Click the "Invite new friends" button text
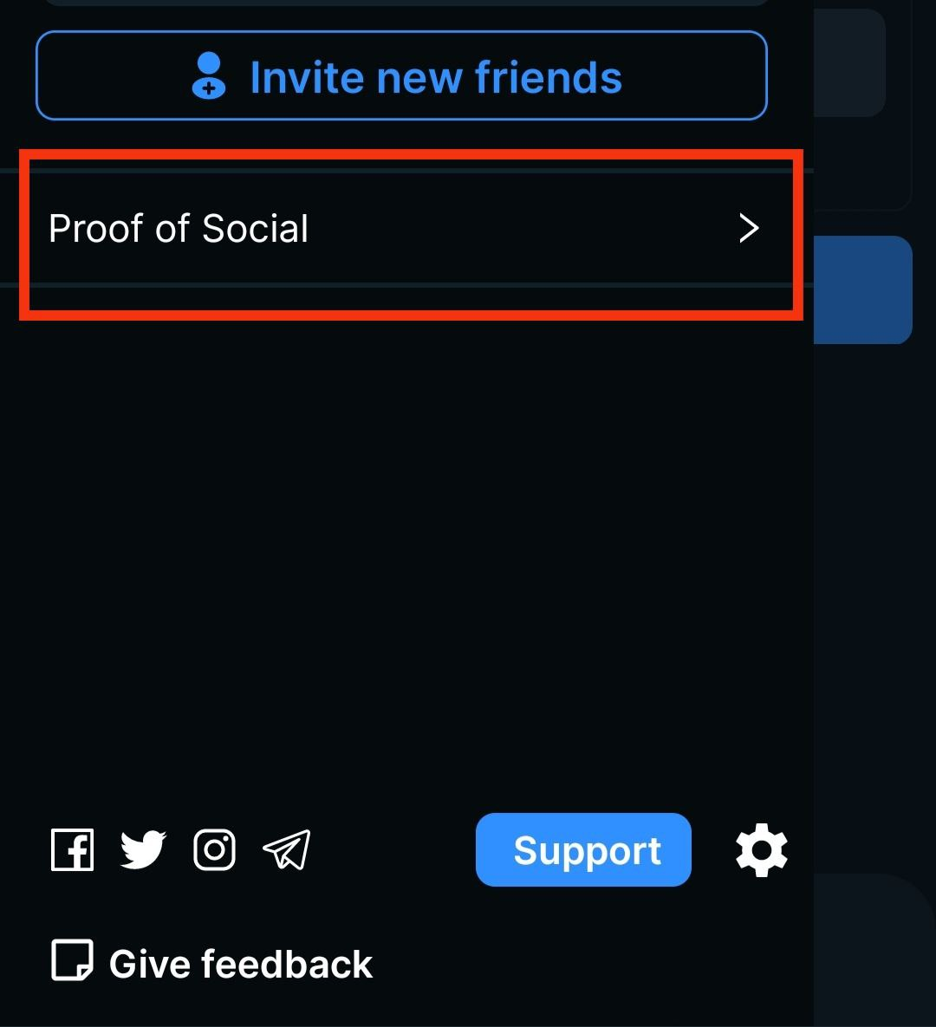The image size is (936, 1027). click(436, 77)
